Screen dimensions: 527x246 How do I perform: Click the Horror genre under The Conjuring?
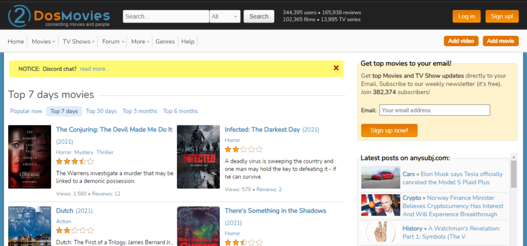[63, 153]
